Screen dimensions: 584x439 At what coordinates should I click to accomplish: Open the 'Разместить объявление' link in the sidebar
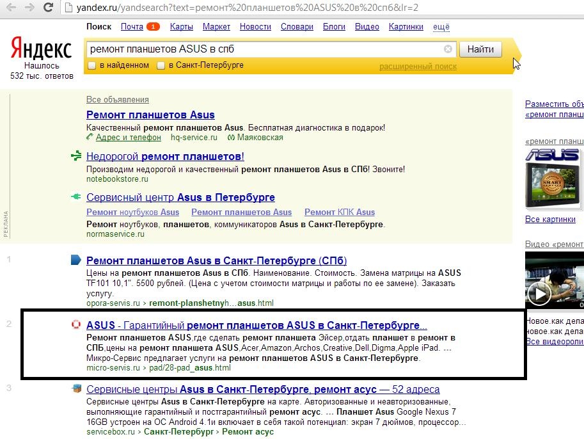pos(554,104)
